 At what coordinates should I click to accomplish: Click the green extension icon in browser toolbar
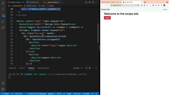[142, 5]
